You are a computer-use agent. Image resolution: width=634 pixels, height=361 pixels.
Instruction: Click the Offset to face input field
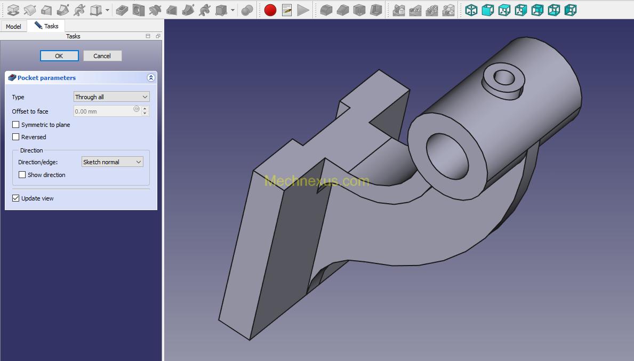coord(104,111)
